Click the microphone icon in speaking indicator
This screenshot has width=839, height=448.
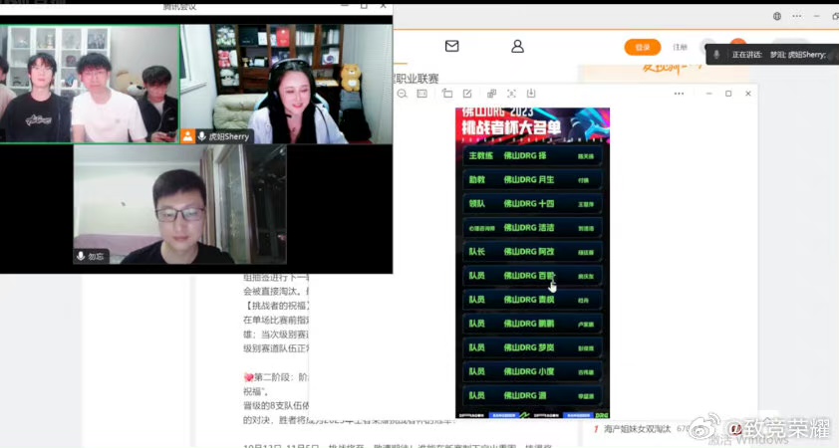pos(716,55)
